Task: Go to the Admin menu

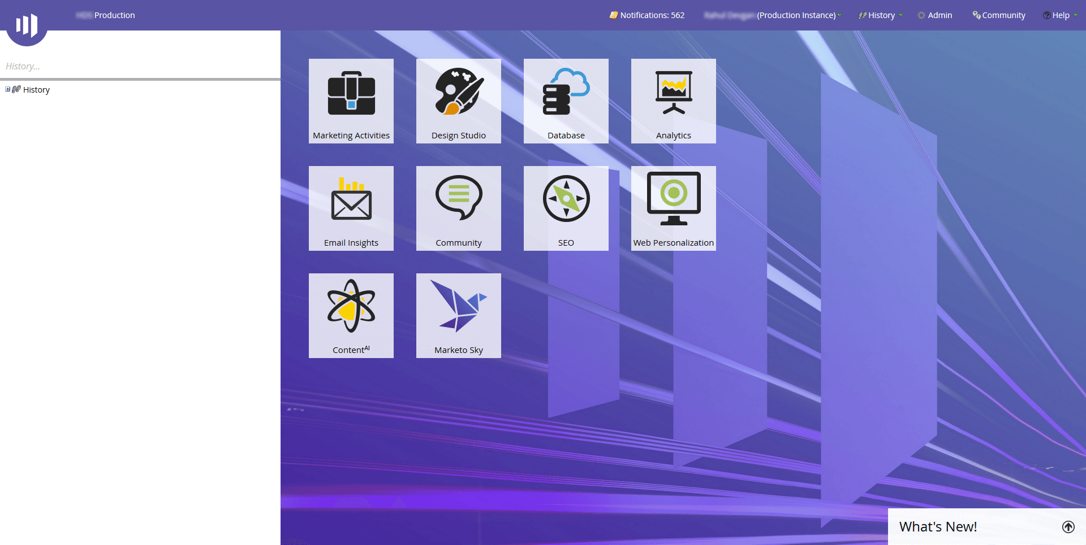Action: (936, 15)
